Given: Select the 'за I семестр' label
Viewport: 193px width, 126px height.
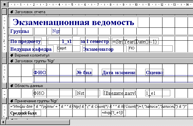Looking at the screenshot, I should coord(95,41).
